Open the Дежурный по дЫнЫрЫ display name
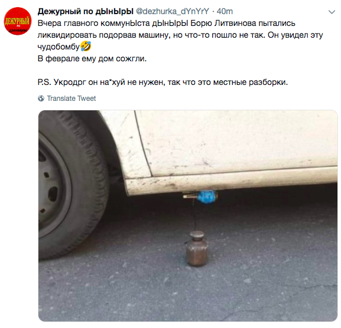 coord(86,11)
